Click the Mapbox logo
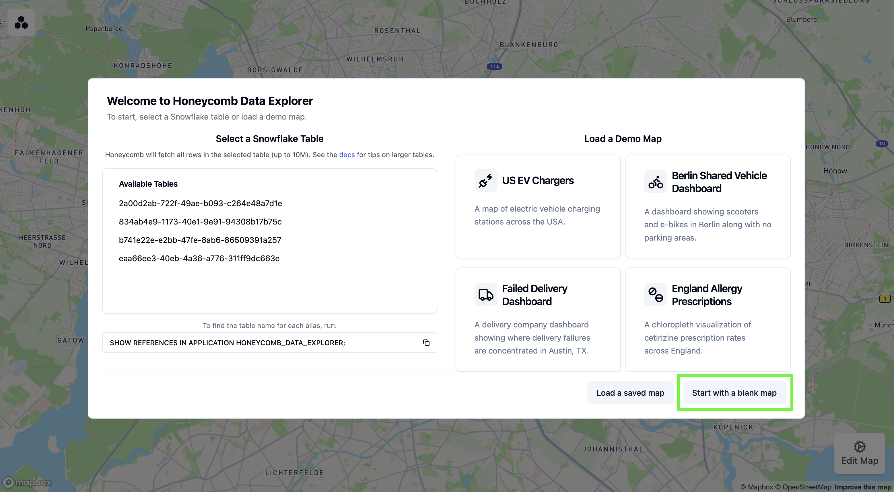The width and height of the screenshot is (894, 492). (27, 482)
